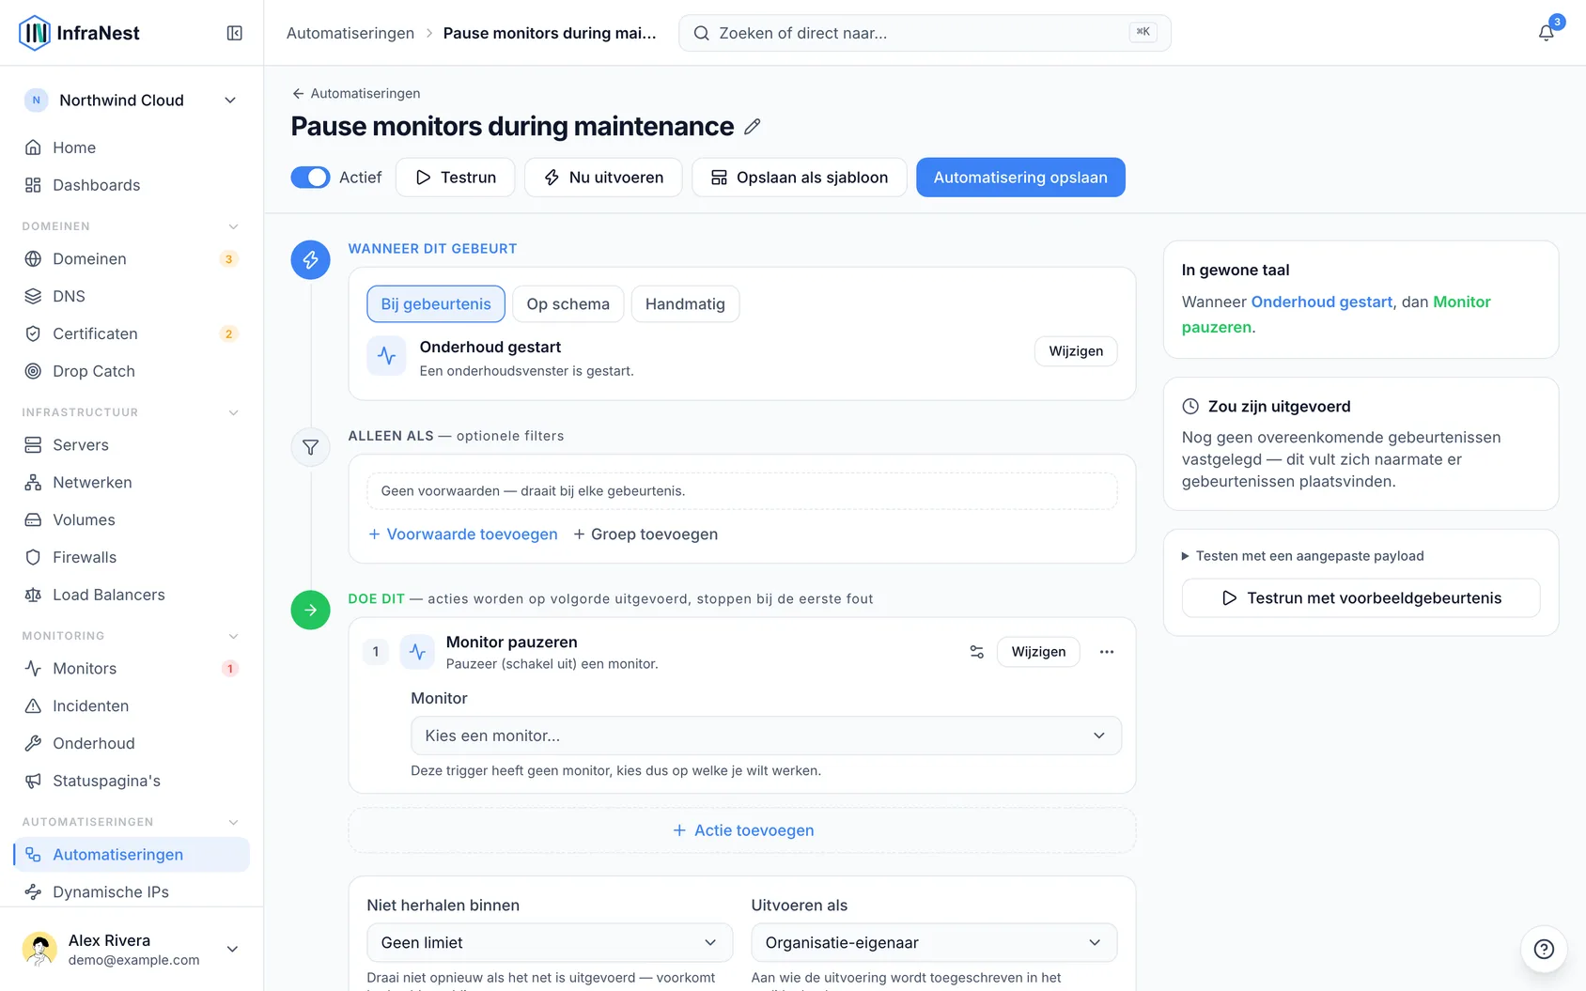Click Automatiseringen in the breadcrumb
This screenshot has height=991, width=1586.
click(350, 33)
